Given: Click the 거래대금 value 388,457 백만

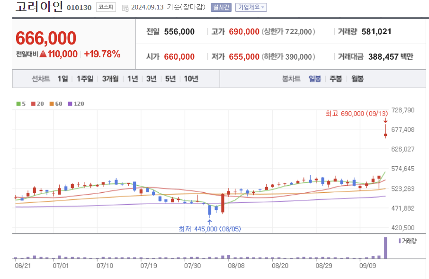Looking at the screenshot, I should click(391, 57).
